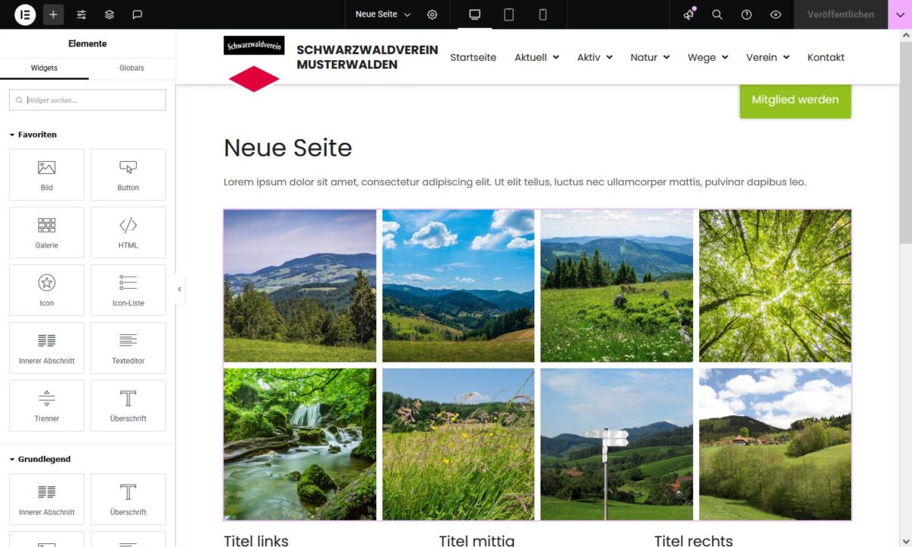This screenshot has height=547, width=912.
Task: Switch to tablet preview mode
Action: [509, 14]
